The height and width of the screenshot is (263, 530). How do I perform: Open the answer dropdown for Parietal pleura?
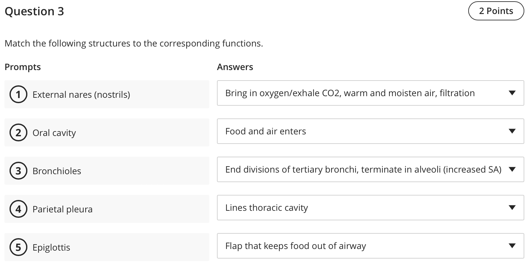pos(370,208)
